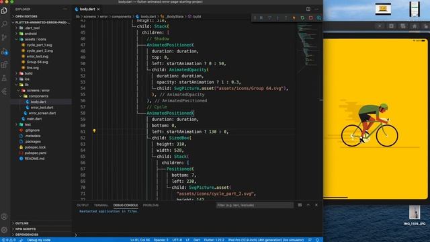Screen dimensions: 430x242
Task: Open the Source Control view
Action: (x=4, y=38)
